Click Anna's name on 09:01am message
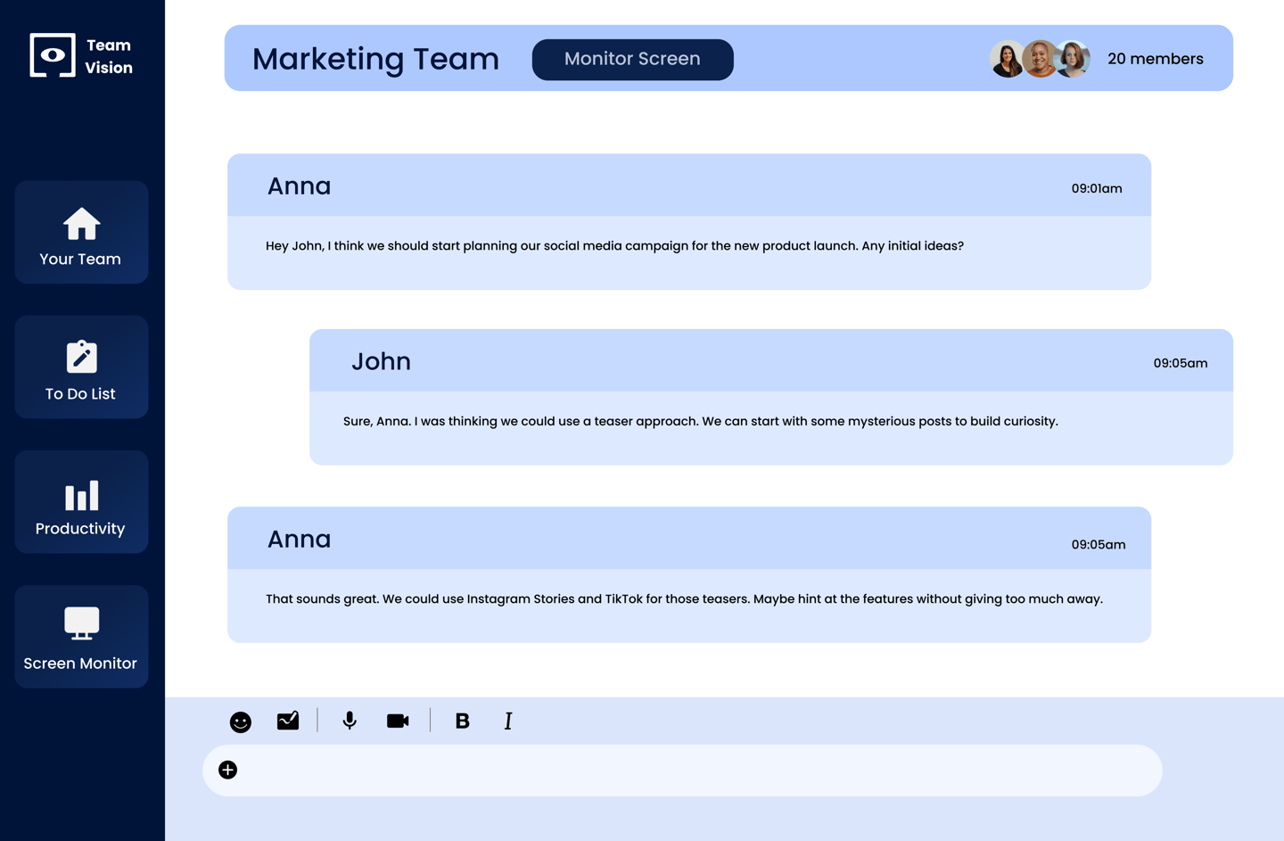The image size is (1284, 841). (300, 186)
